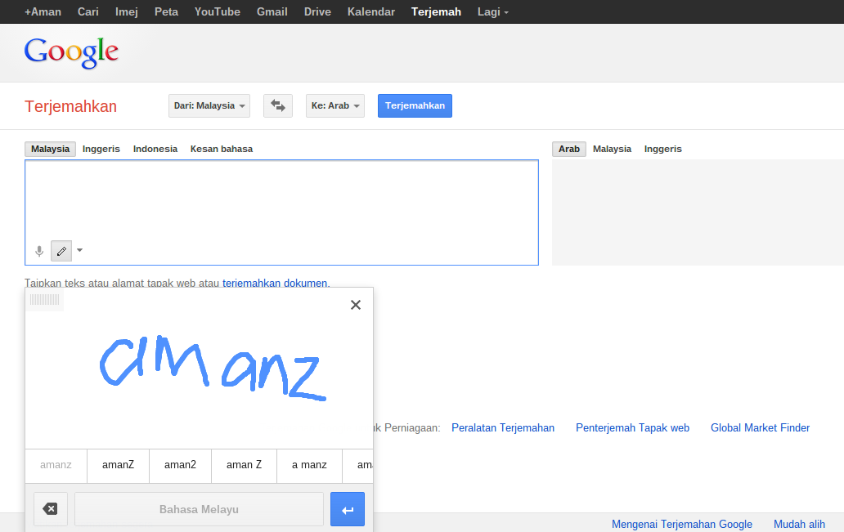Image resolution: width=844 pixels, height=532 pixels.
Task: Grab the handwriting panel drag handle
Action: coord(45,300)
